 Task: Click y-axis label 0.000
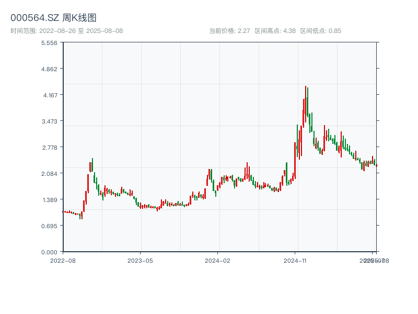click(x=49, y=252)
